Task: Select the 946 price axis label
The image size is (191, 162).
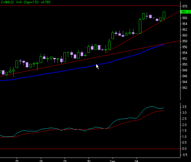Action: [185, 76]
